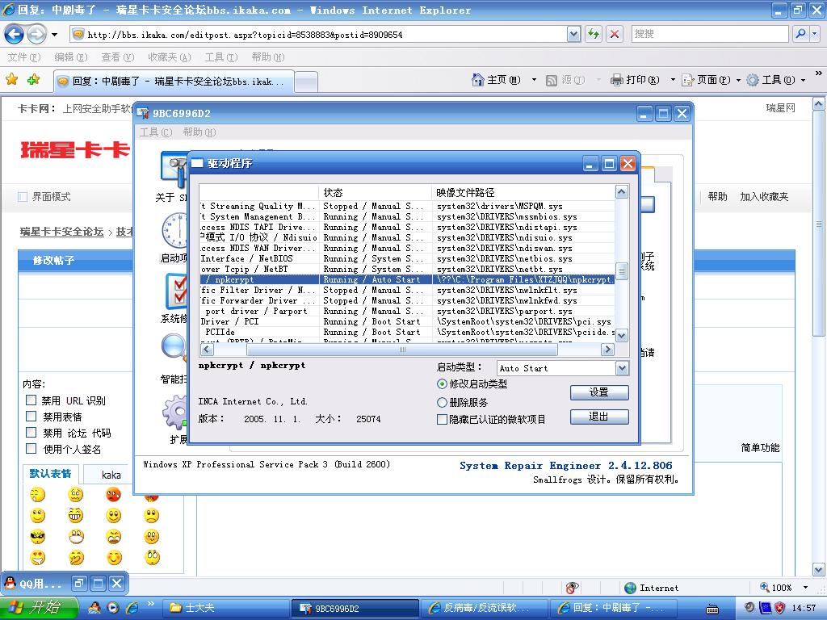Toggle the interface mode checkbox

(23, 197)
